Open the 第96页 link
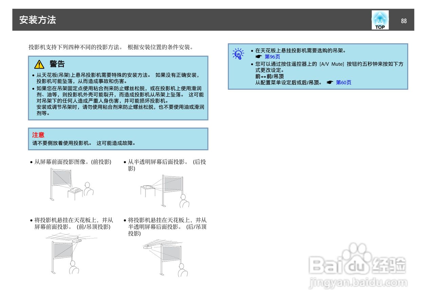 [273, 57]
